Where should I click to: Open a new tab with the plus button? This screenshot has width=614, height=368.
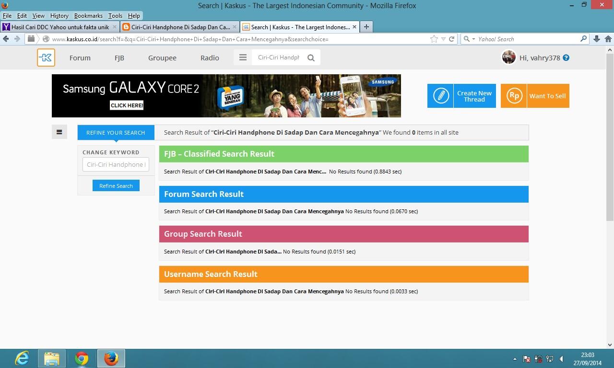pos(366,27)
